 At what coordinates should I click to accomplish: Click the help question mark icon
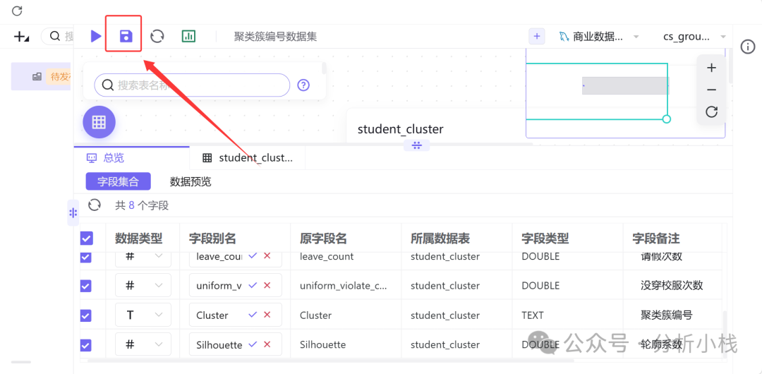tap(303, 85)
